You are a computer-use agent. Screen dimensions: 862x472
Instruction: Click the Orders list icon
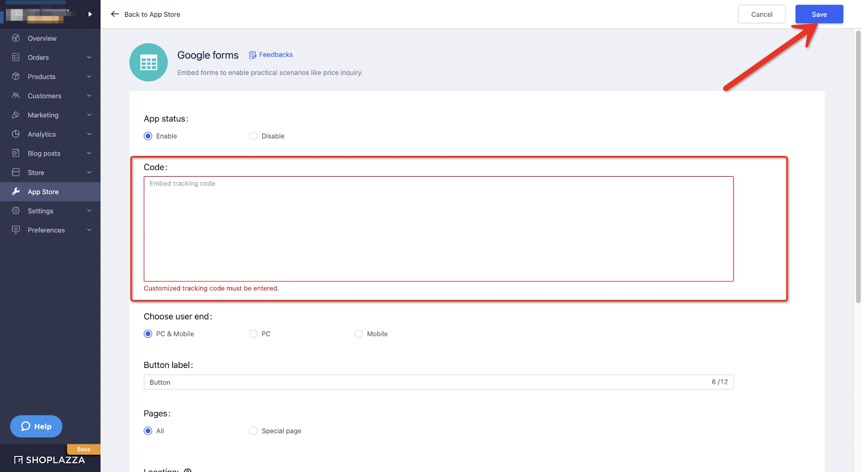coord(16,57)
